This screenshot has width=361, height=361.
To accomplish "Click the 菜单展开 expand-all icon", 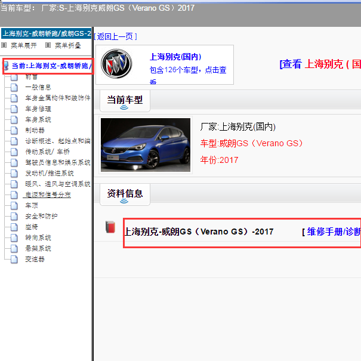I will coord(4,45).
